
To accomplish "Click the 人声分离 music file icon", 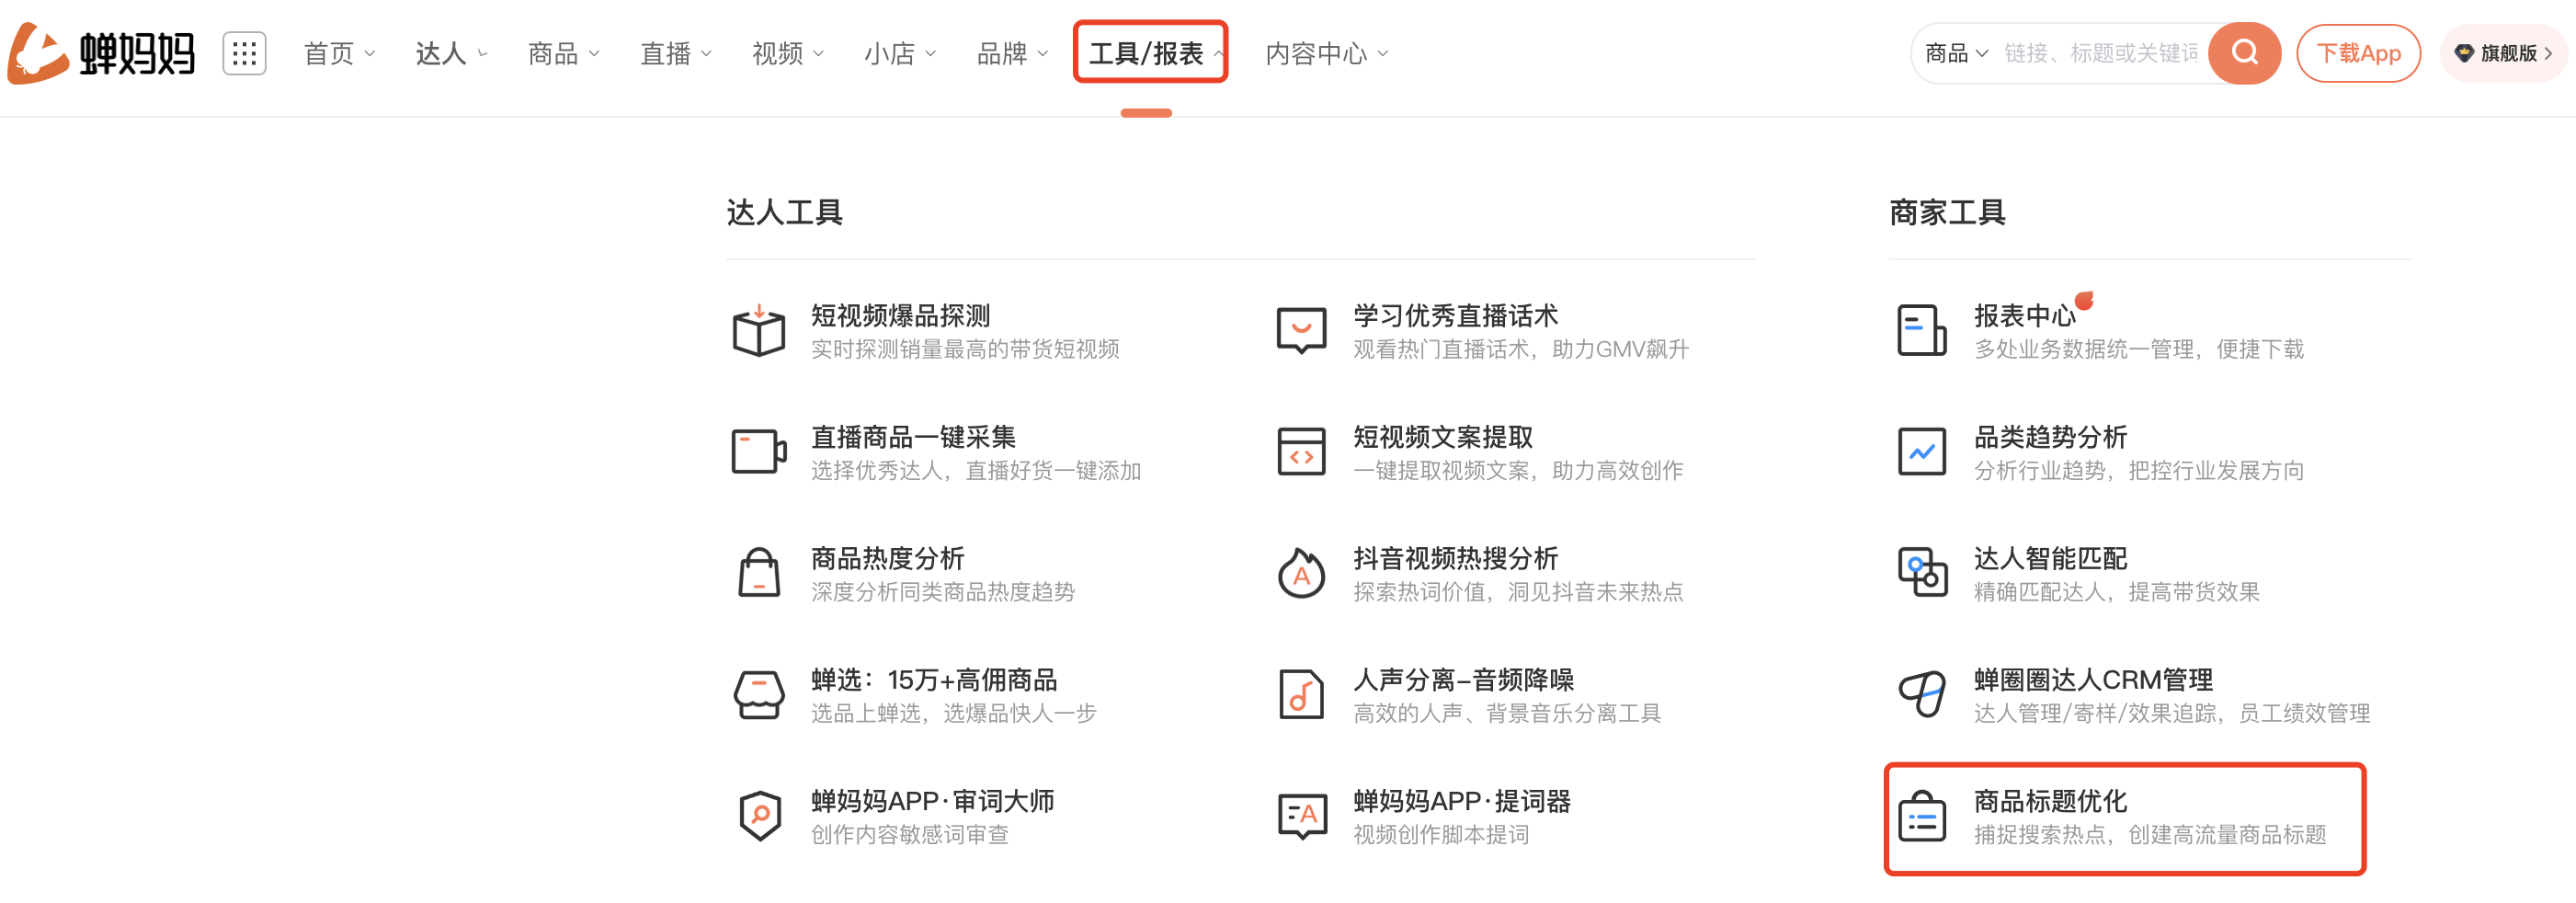I will (x=1301, y=695).
